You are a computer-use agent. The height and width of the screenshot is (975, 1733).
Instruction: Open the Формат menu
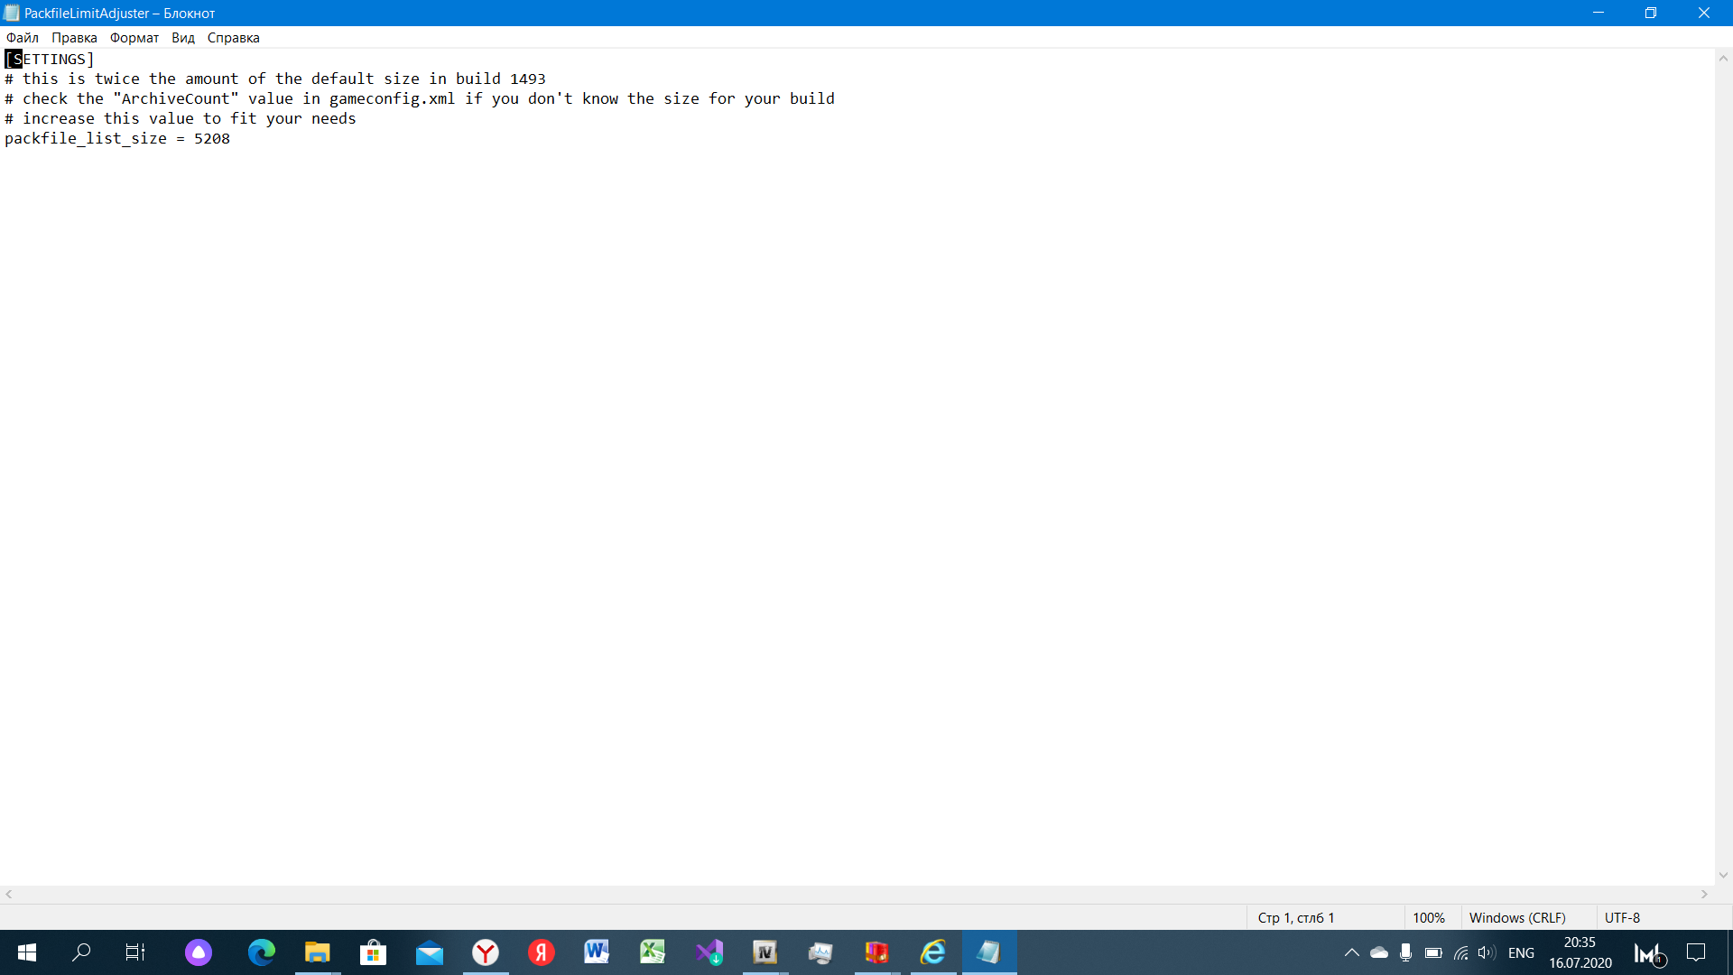coord(134,38)
